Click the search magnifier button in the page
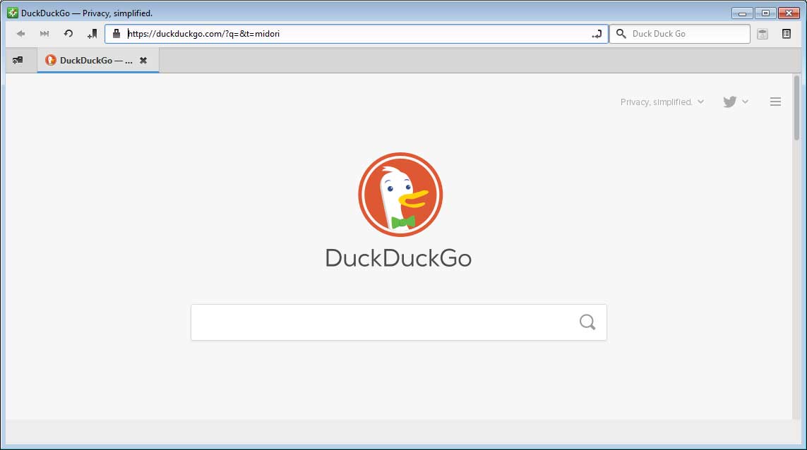This screenshot has height=450, width=807. pyautogui.click(x=587, y=322)
